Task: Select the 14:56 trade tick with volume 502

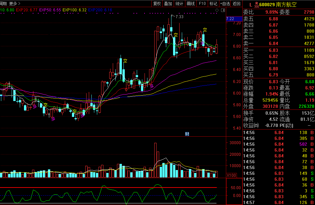Action: (279, 144)
